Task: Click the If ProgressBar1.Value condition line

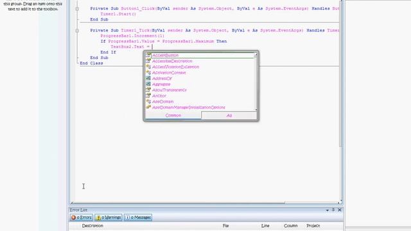Action: click(164, 41)
